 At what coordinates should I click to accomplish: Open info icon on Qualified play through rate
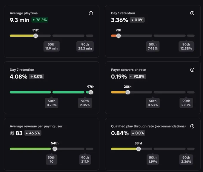click(x=192, y=126)
